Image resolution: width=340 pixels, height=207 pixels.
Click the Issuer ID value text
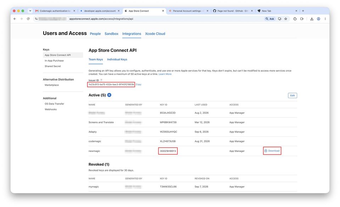pyautogui.click(x=111, y=84)
